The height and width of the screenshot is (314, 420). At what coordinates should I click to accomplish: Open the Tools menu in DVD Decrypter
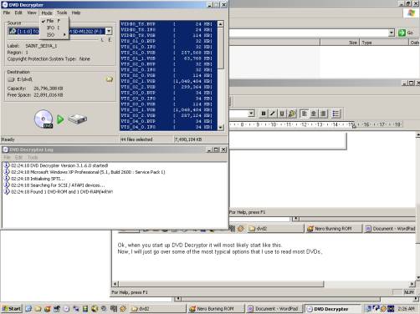(62, 13)
